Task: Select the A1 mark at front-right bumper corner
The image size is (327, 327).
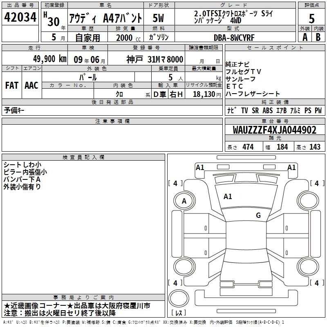Action: coord(291,167)
